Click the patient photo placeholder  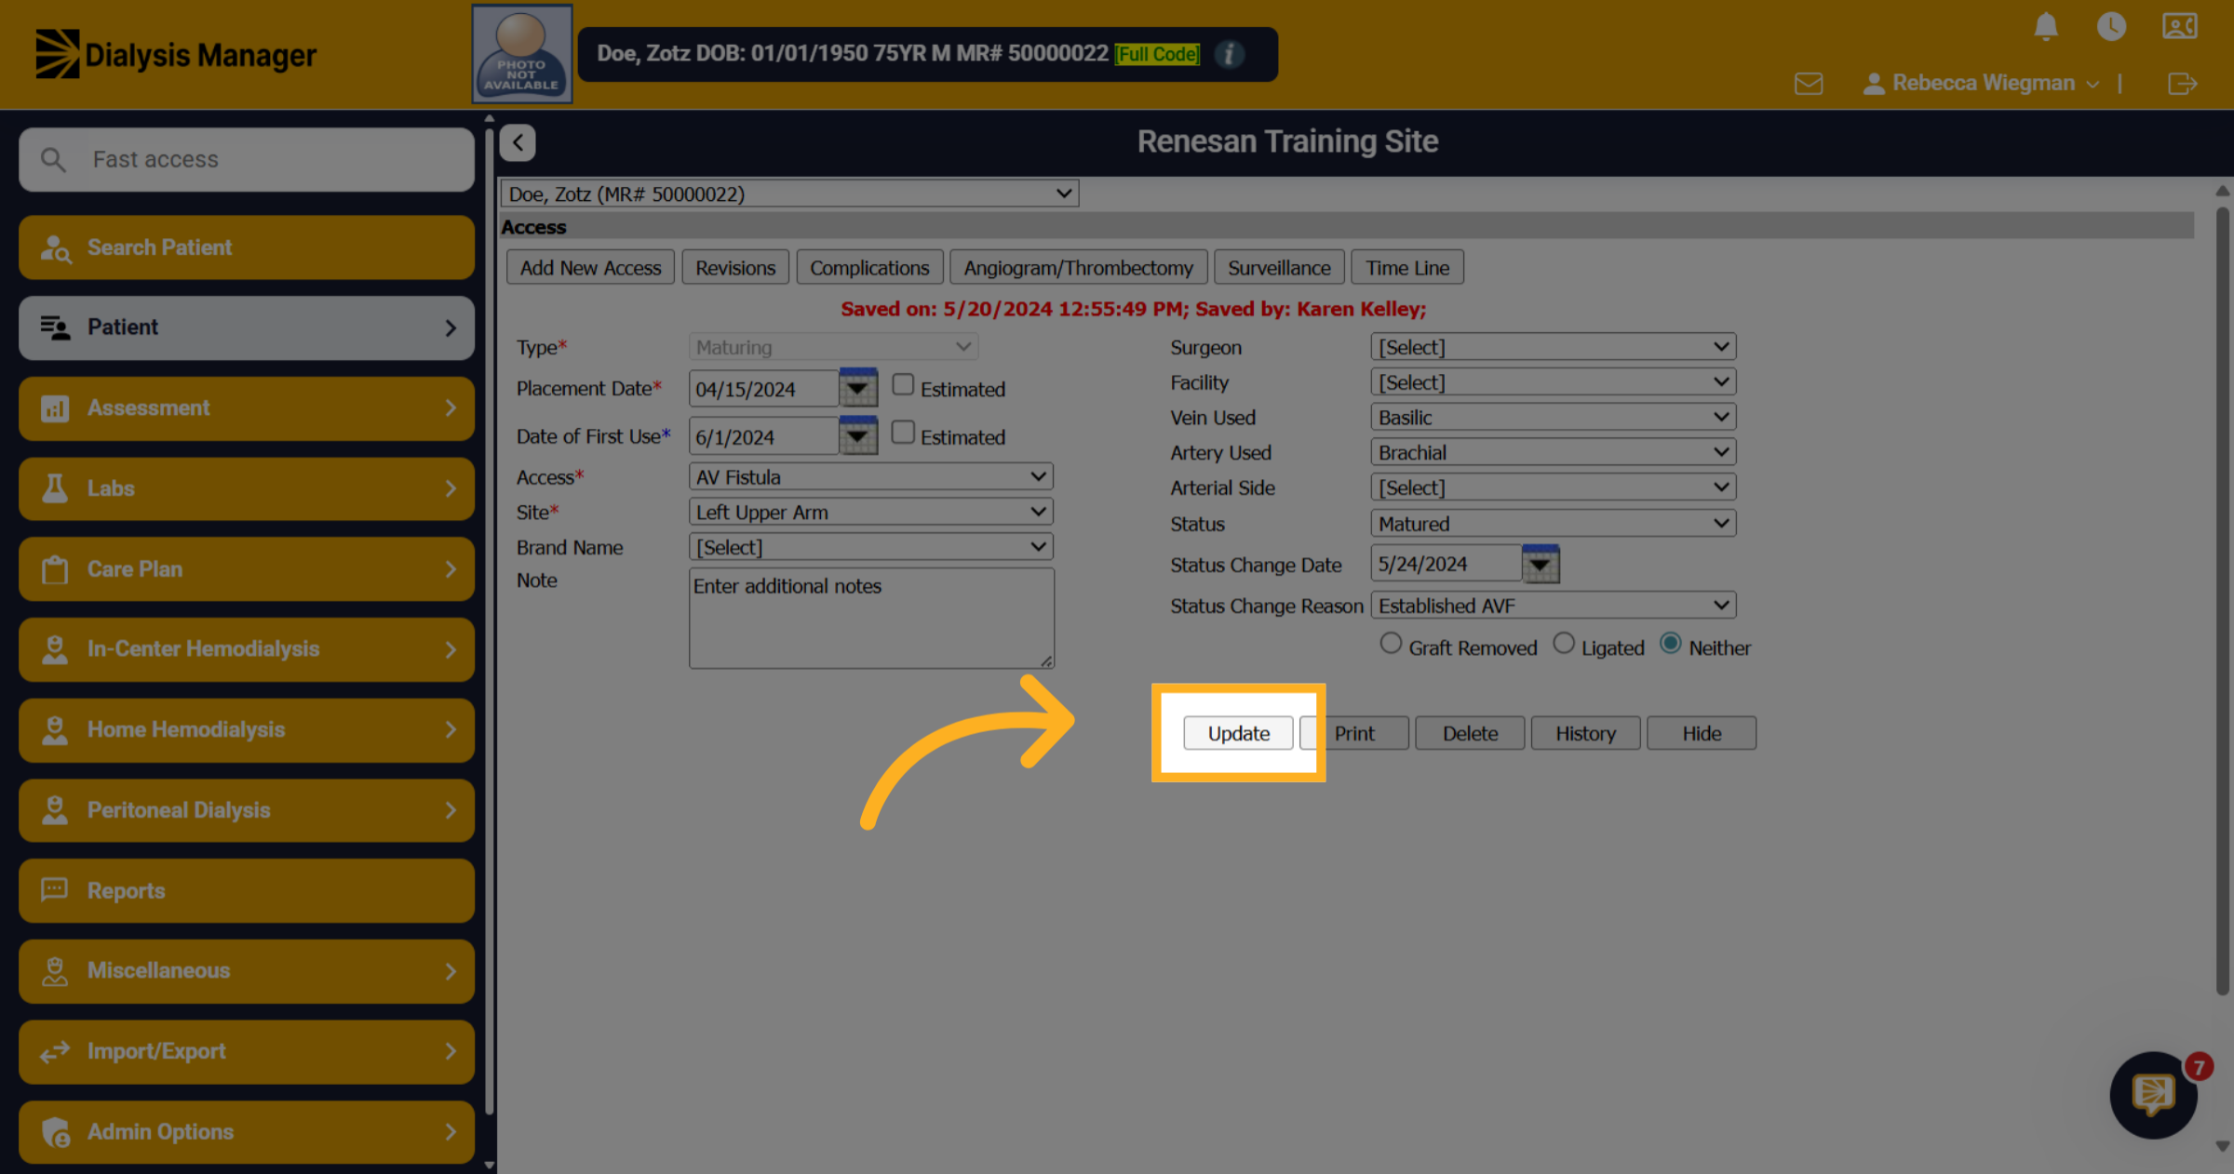[x=521, y=54]
